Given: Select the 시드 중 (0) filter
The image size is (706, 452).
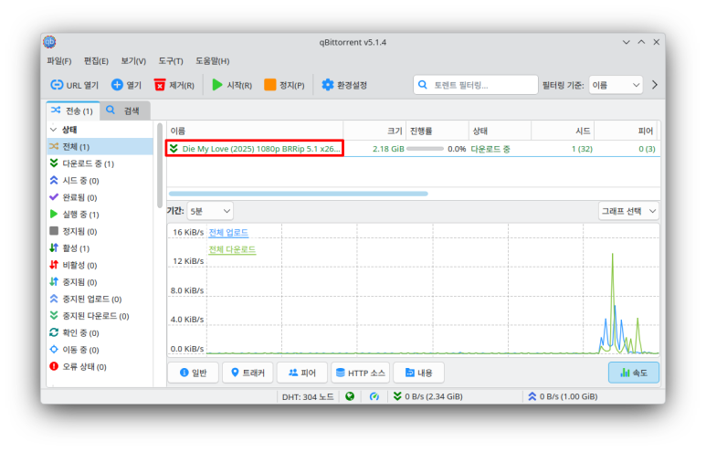Looking at the screenshot, I should coord(100,181).
